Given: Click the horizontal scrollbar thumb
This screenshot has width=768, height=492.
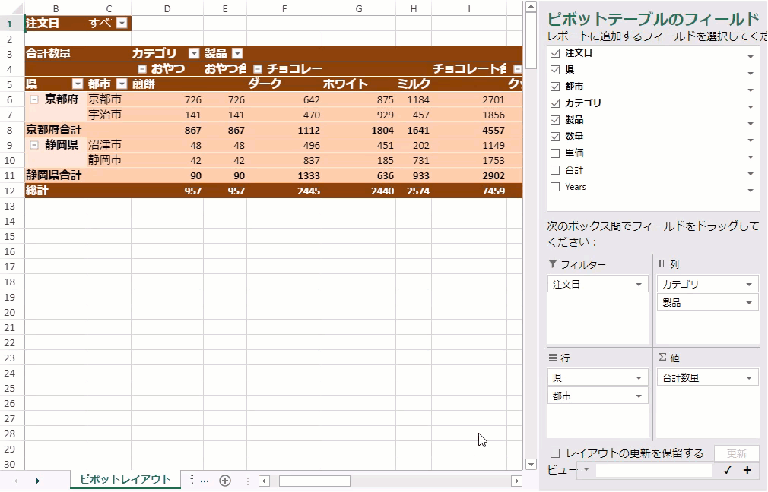Looking at the screenshot, I should click(315, 481).
